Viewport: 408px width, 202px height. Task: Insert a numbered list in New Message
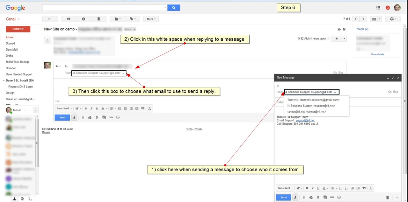coord(340,188)
